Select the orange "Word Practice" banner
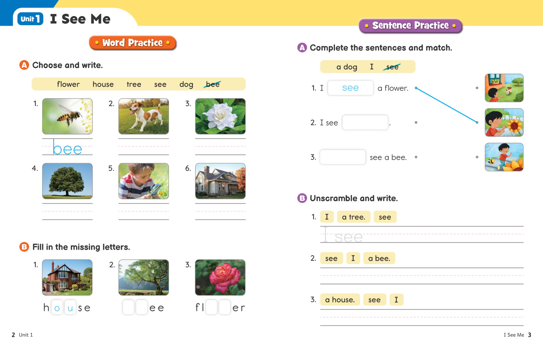 click(132, 43)
